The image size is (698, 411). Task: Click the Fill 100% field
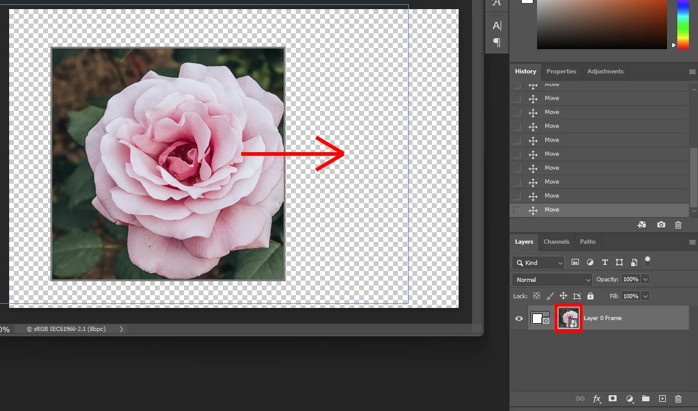pyautogui.click(x=631, y=296)
